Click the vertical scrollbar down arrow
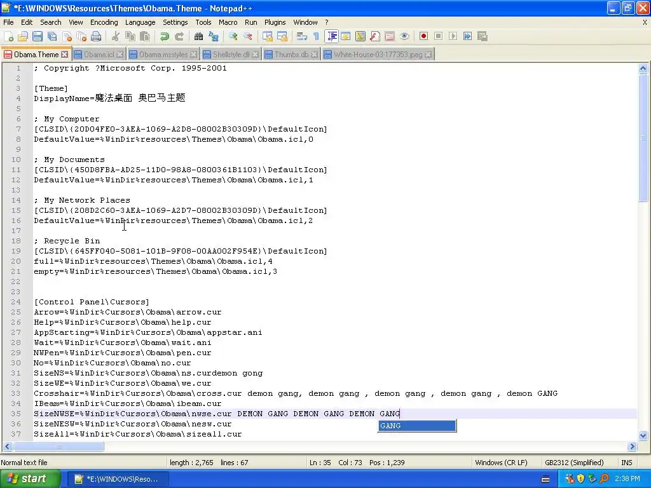The image size is (651, 488). click(643, 435)
